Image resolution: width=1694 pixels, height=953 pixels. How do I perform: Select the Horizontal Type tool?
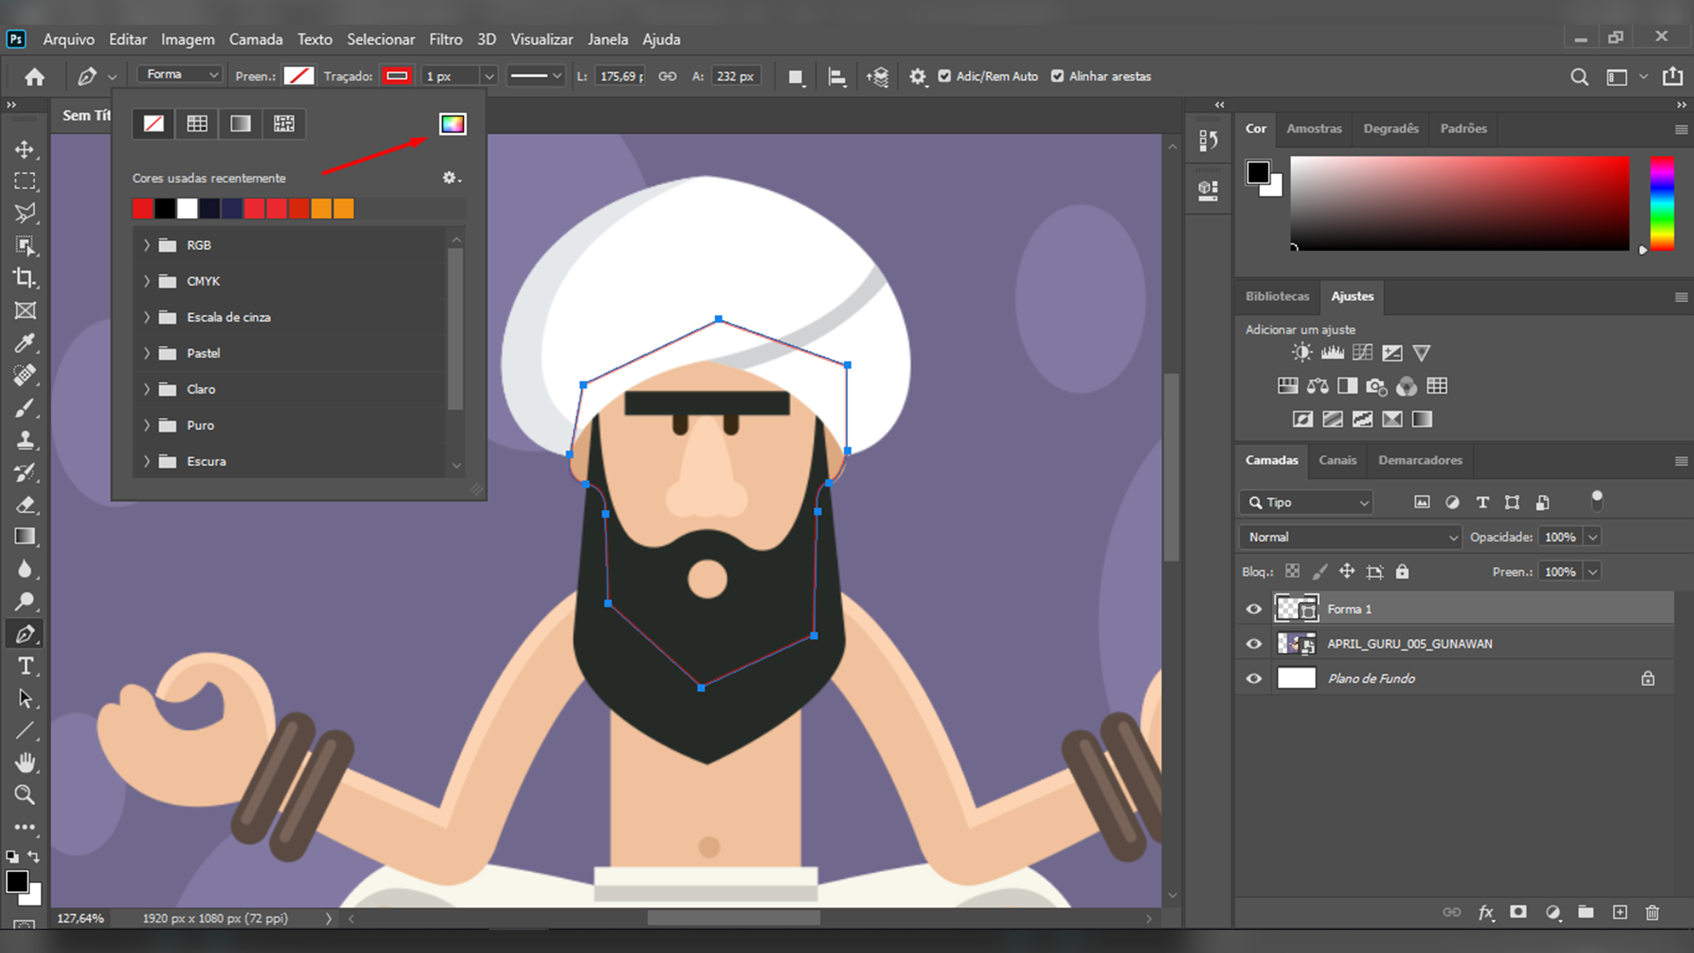coord(25,666)
